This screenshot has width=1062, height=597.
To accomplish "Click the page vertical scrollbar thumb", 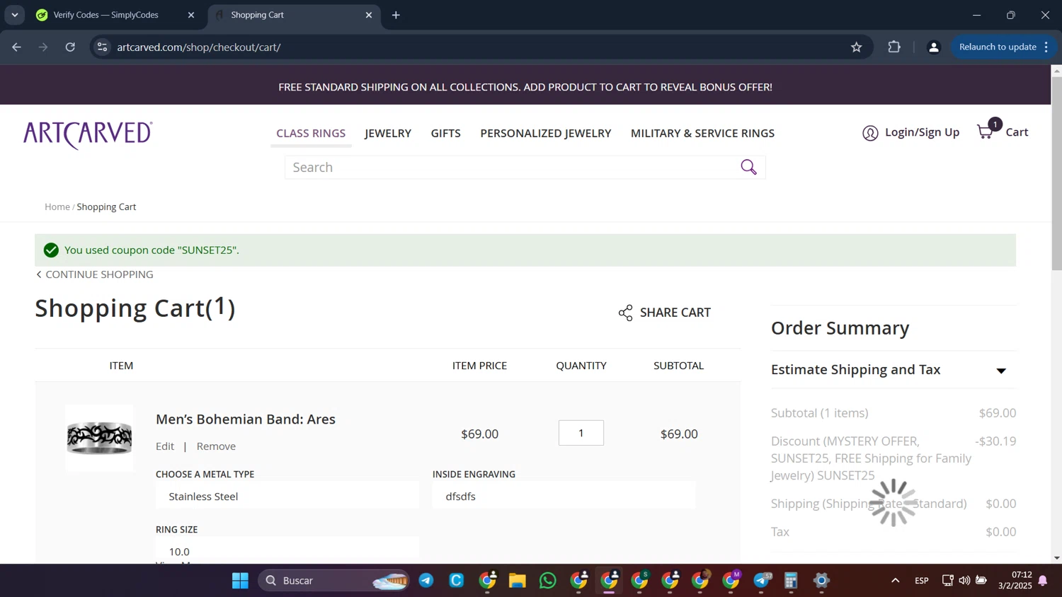I will click(1056, 173).
